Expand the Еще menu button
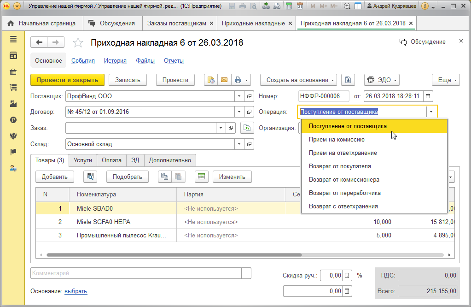Viewport: 471px width, 307px height. coord(445,80)
